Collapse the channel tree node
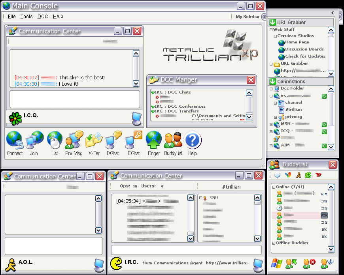Image resolution: width=344 pixels, height=275 pixels. (275, 103)
